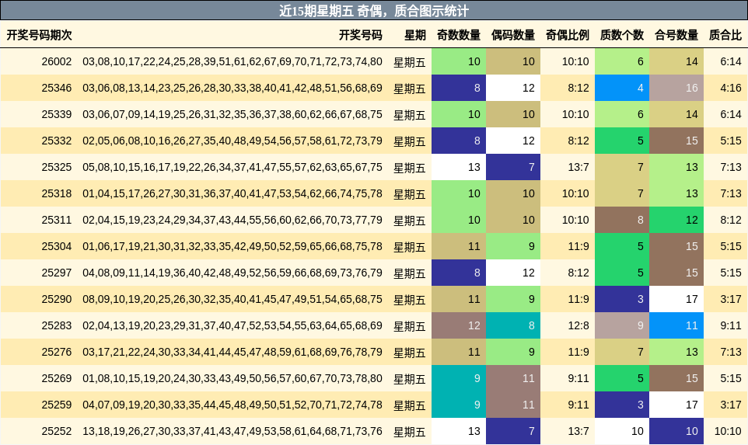The height and width of the screenshot is (445, 748).
Task: Select the 开奖号码期次 column header
Action: tap(39, 35)
